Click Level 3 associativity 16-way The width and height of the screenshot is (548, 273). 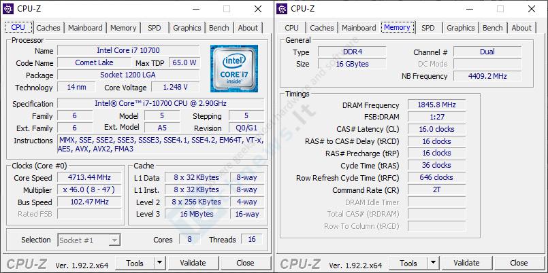tap(247, 214)
